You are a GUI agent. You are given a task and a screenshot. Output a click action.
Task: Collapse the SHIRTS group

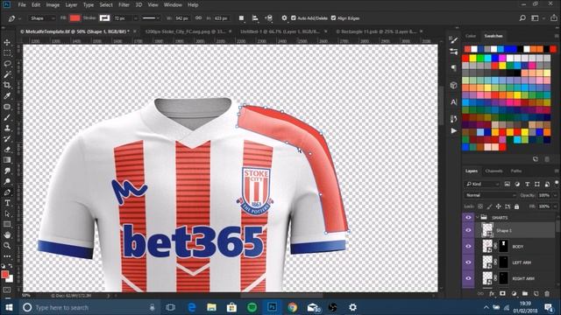[x=477, y=217]
